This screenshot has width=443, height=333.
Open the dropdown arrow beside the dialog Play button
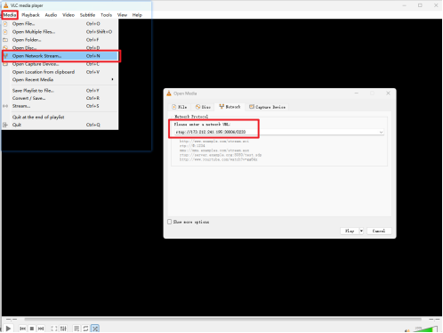click(361, 231)
